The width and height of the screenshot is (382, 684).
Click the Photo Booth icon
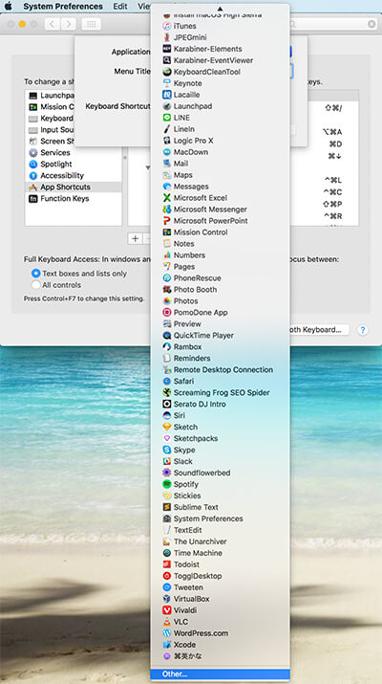tap(166, 289)
